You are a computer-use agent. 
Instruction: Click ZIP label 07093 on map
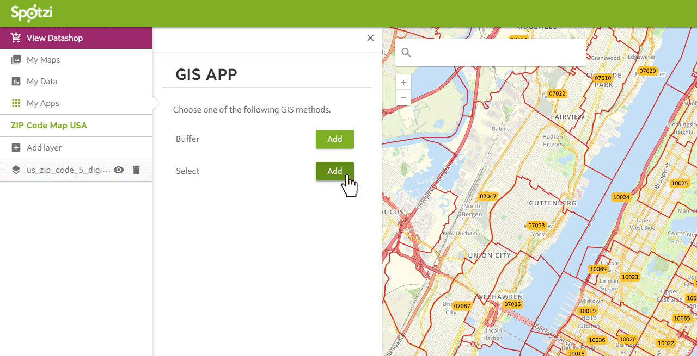[x=536, y=226]
